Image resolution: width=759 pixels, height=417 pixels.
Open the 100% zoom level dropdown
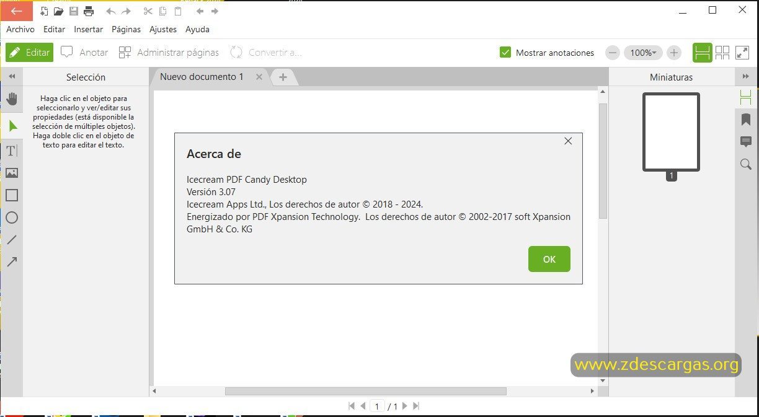[x=643, y=53]
